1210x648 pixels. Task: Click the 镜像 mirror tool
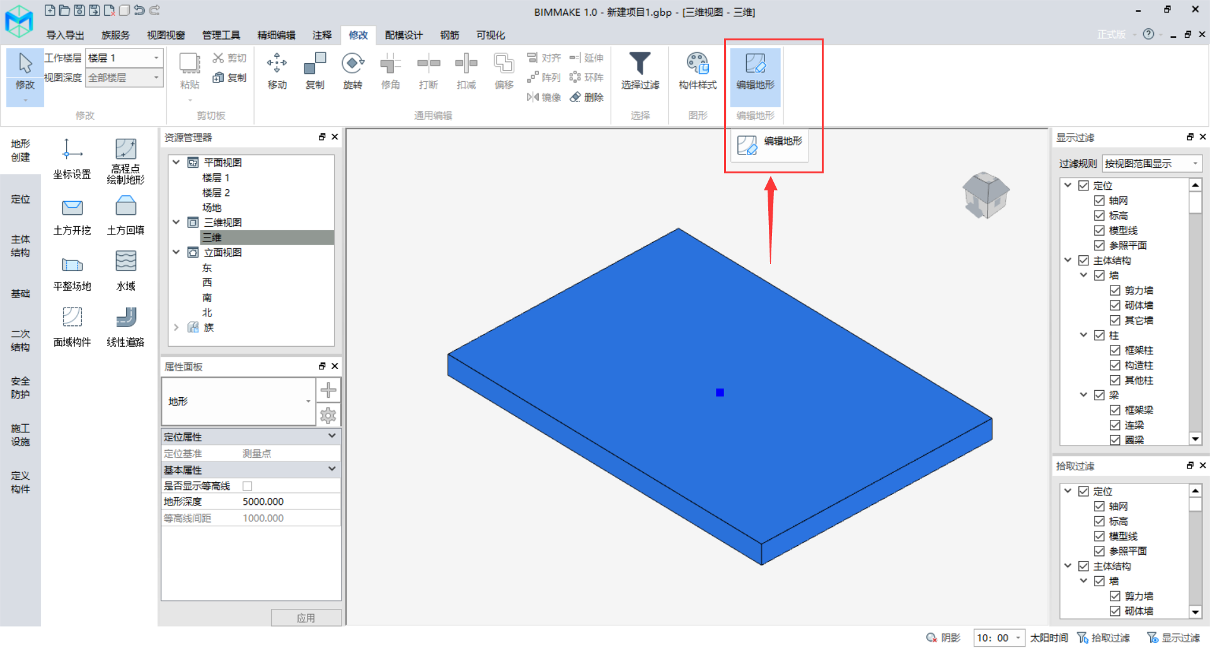coord(543,97)
